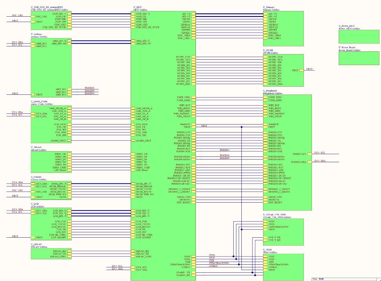The height and width of the screenshot is (281, 381).
Task: Click the JTDO/TRACESWO net label near MCU
Action: [x=219, y=263]
